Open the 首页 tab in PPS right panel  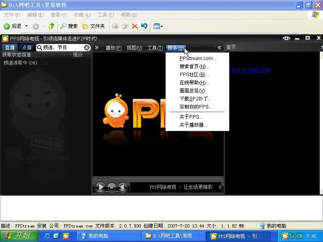point(231,47)
